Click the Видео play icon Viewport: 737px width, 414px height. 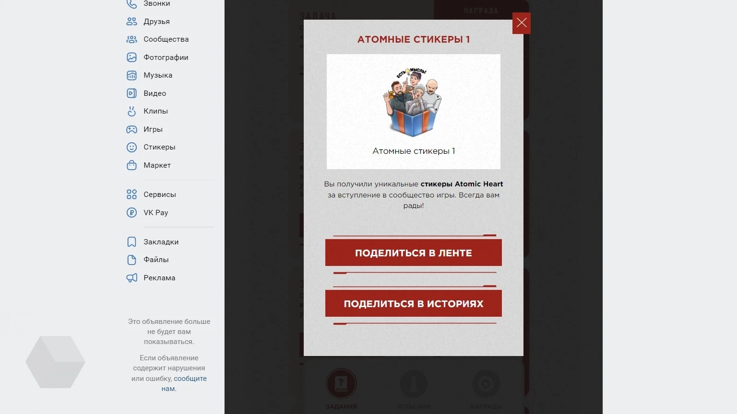(131, 93)
